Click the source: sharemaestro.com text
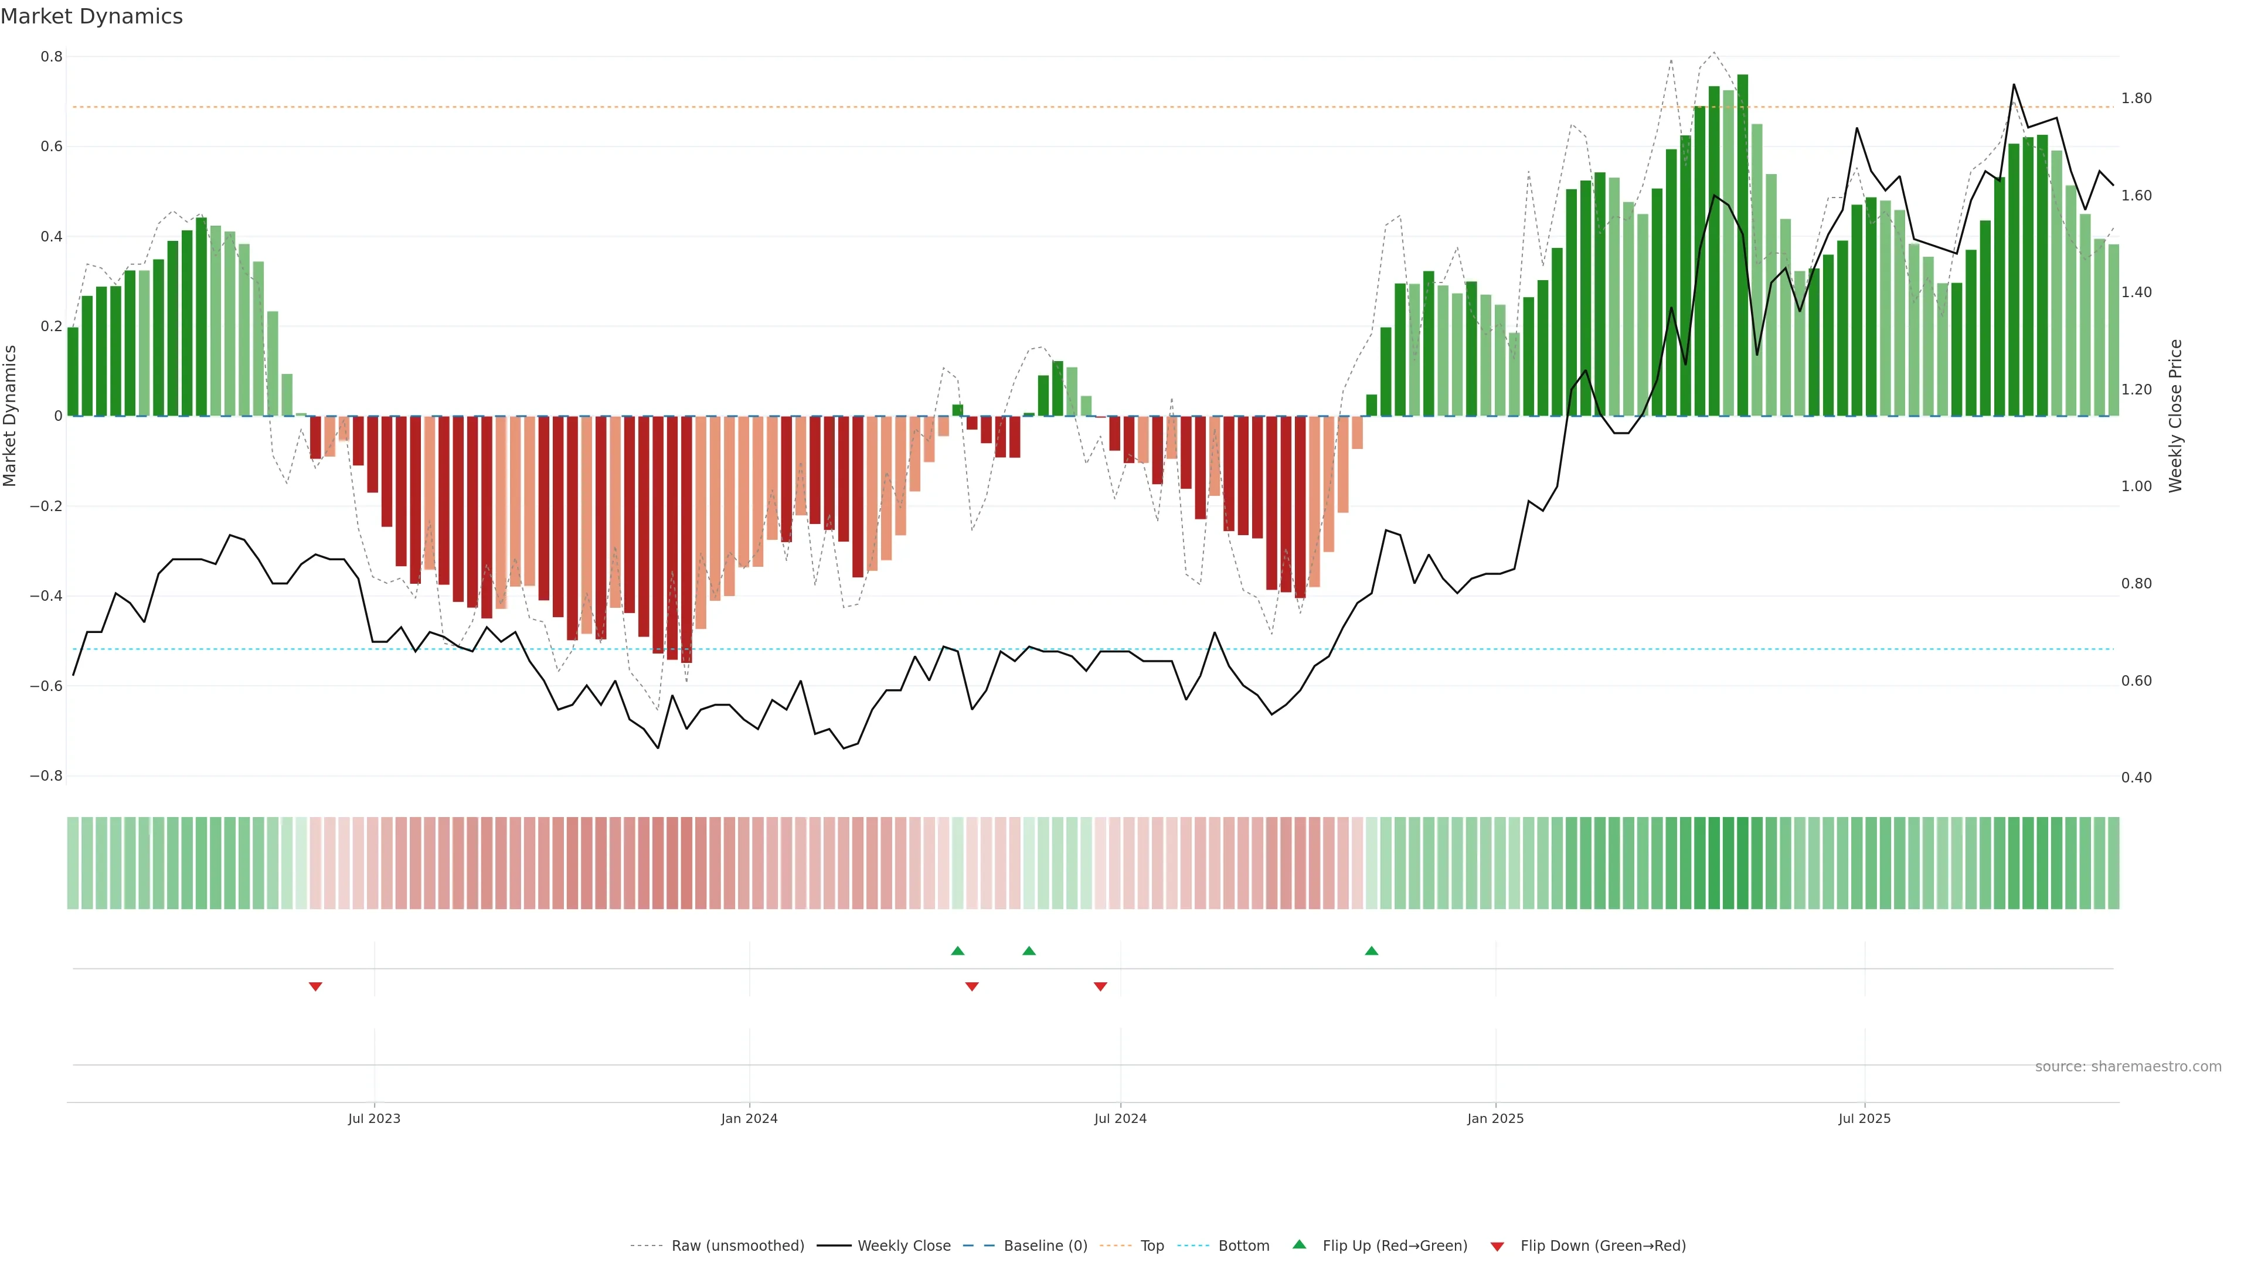Image resolution: width=2251 pixels, height=1266 pixels. tap(2128, 1066)
